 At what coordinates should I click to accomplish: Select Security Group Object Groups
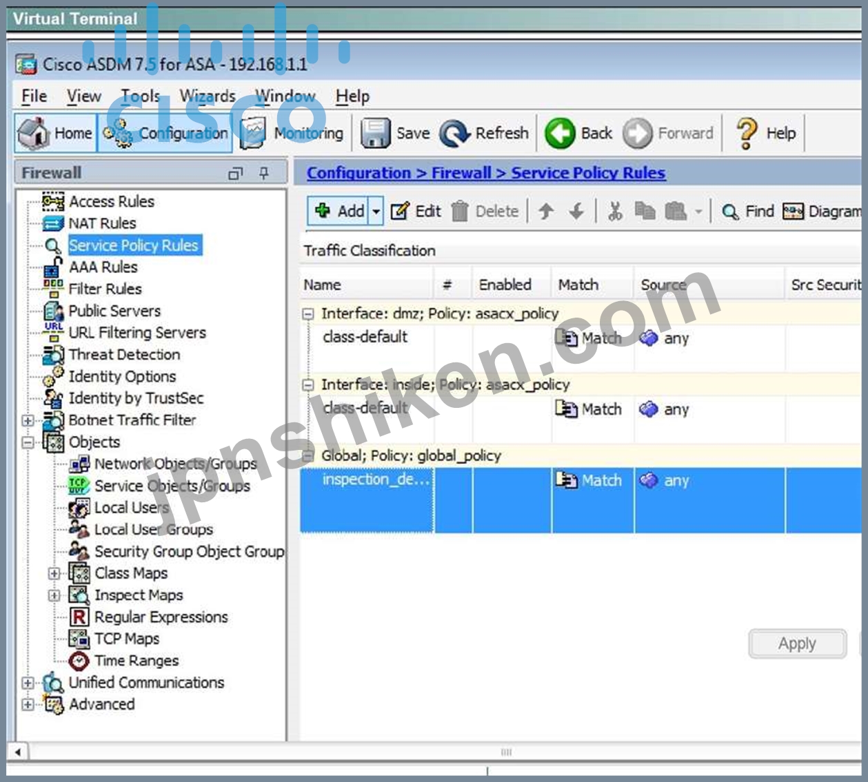click(x=190, y=552)
